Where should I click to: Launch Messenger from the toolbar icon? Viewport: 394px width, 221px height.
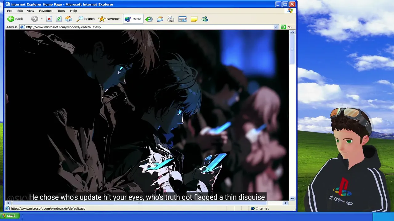[205, 19]
